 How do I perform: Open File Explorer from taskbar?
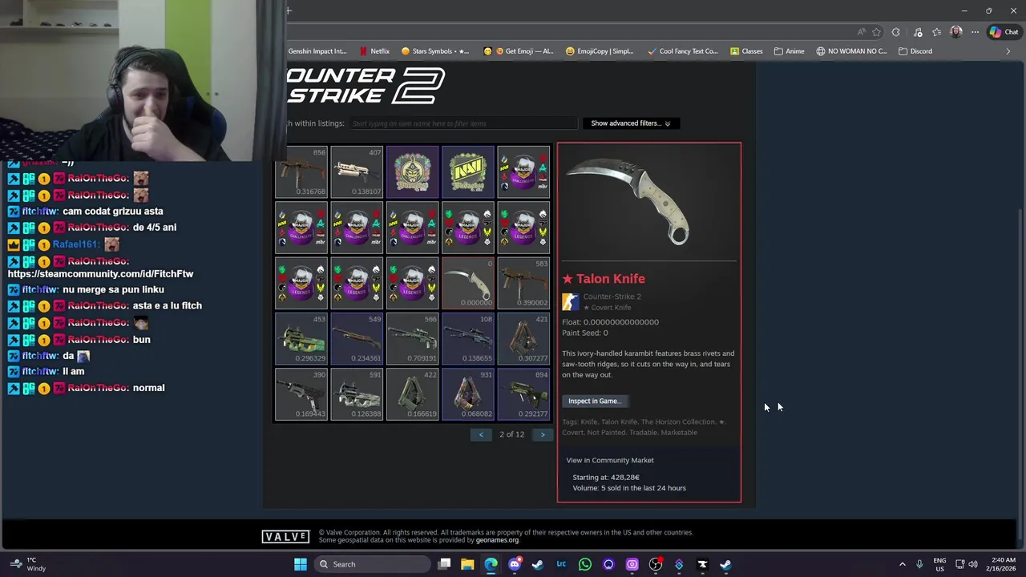tap(467, 564)
